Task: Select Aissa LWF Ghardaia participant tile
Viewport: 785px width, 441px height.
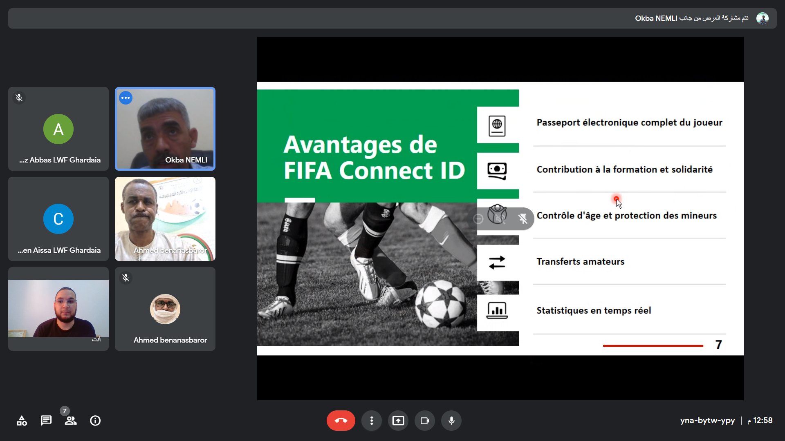Action: pos(58,219)
